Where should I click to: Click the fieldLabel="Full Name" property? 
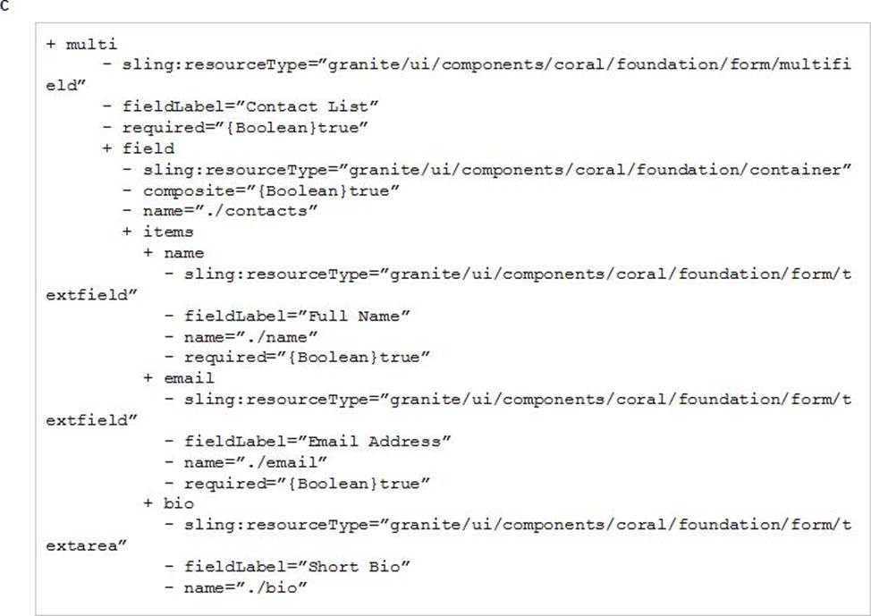(297, 316)
